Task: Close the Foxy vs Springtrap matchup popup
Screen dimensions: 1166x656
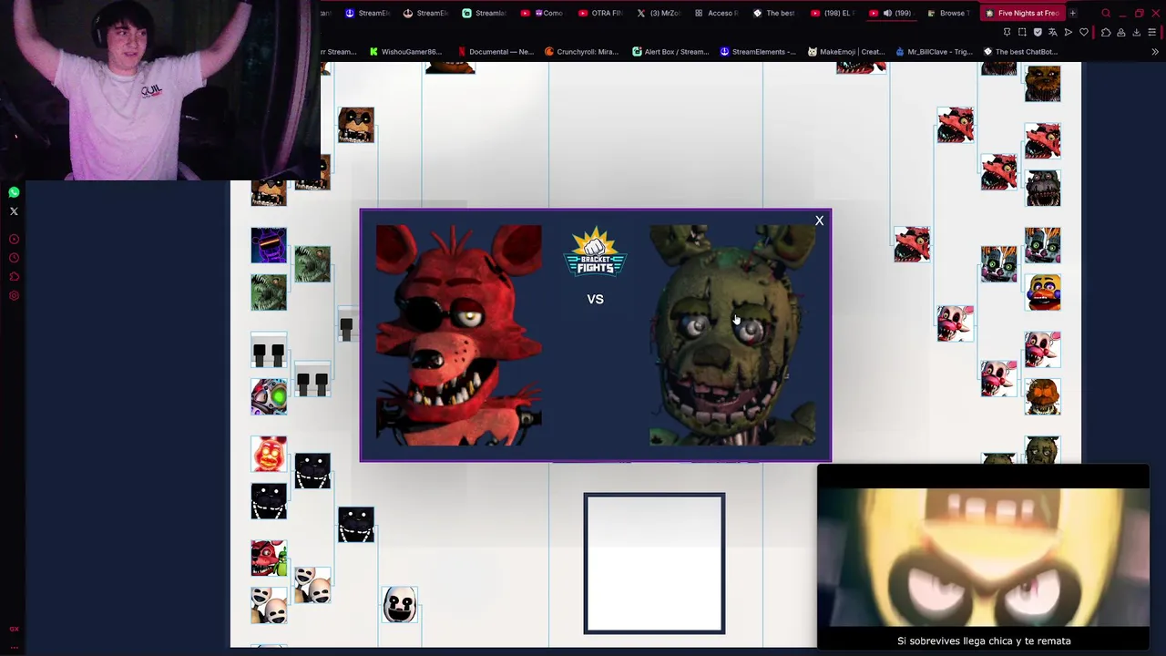Action: (819, 220)
